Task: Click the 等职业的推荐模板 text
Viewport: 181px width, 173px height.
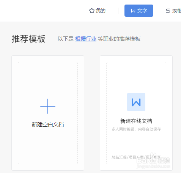Action: pos(119,39)
